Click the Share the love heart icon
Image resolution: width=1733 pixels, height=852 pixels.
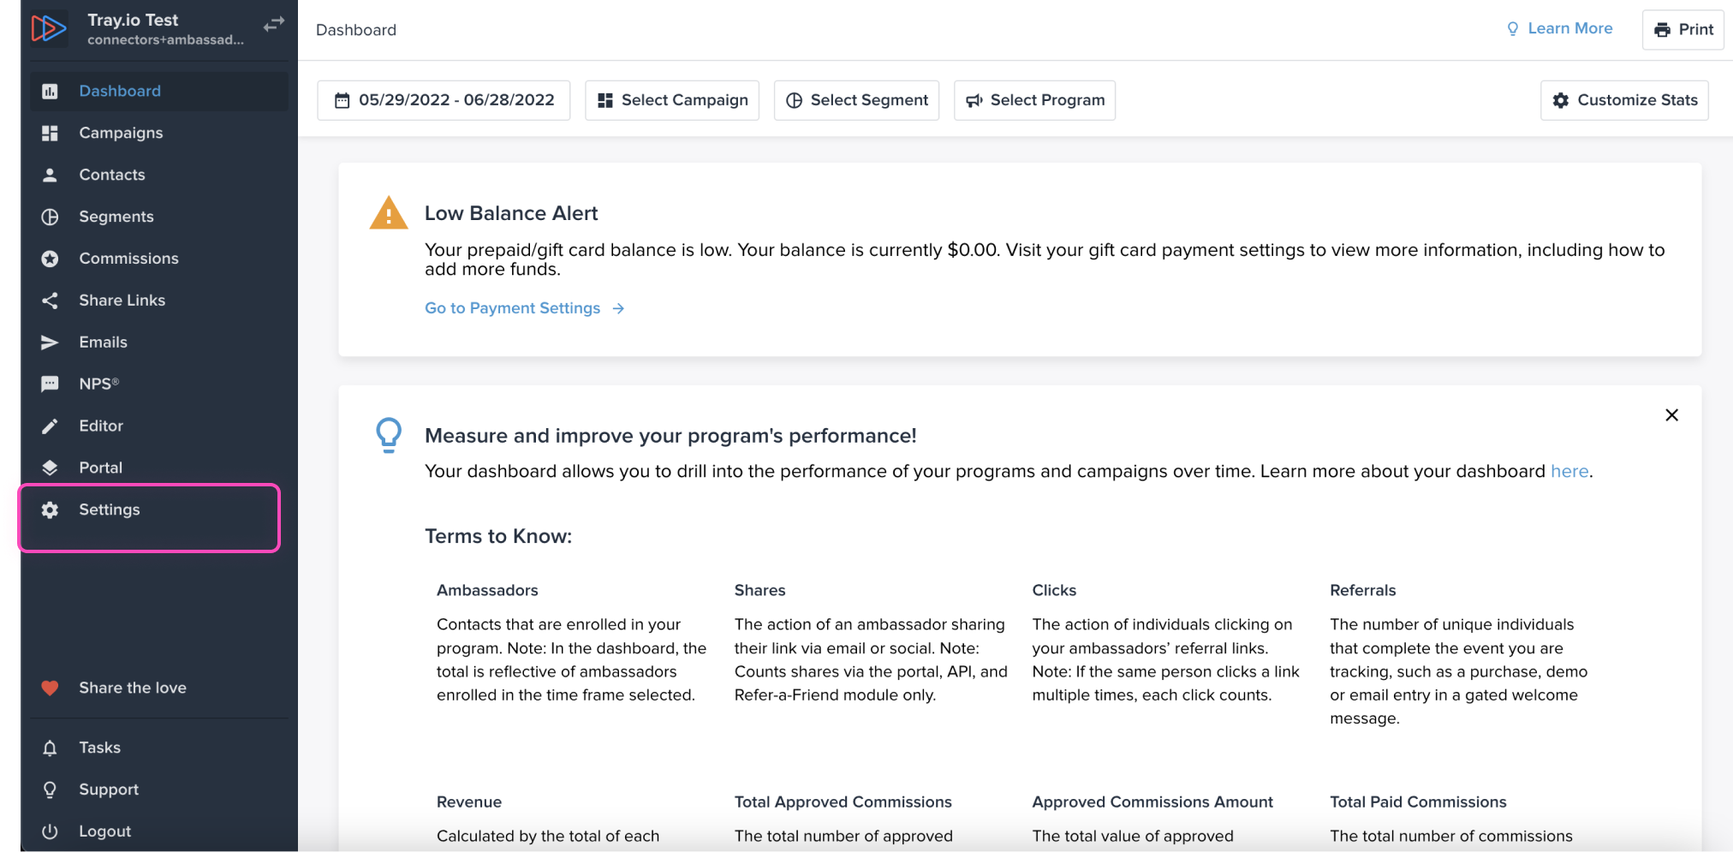click(51, 688)
